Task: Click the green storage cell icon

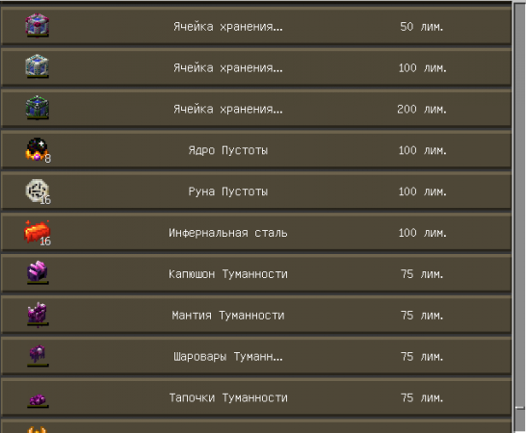Action: [38, 108]
